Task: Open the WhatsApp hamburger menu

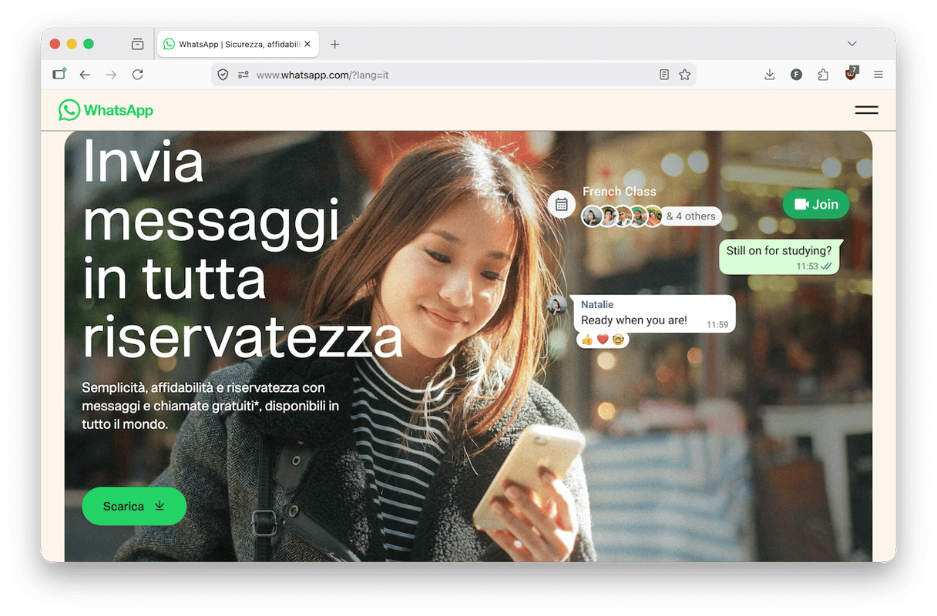Action: (866, 110)
